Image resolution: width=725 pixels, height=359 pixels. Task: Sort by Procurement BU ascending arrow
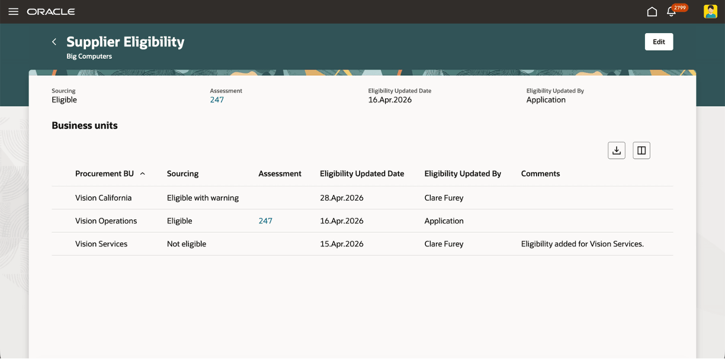pos(143,174)
